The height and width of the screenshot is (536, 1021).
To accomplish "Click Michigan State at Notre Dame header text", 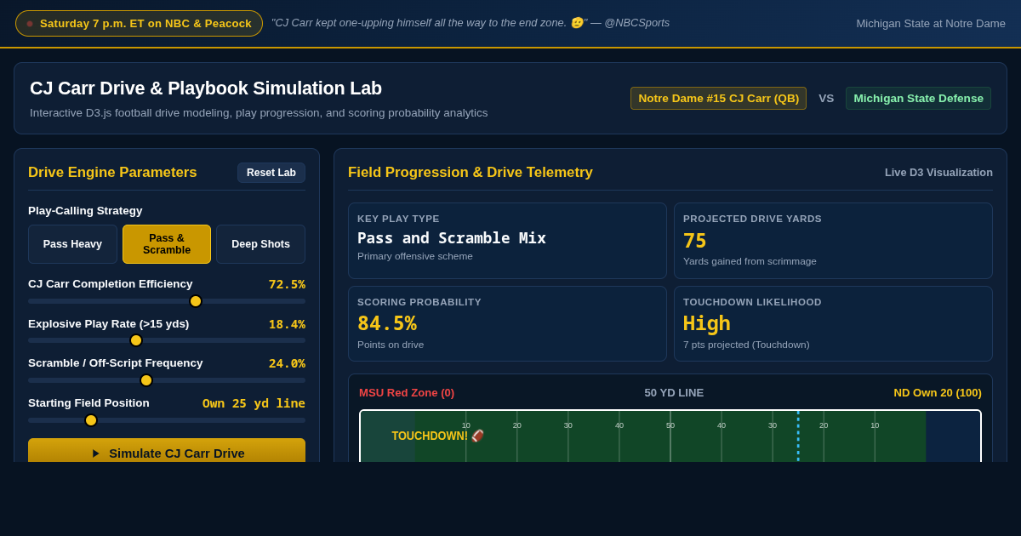I will (x=931, y=24).
